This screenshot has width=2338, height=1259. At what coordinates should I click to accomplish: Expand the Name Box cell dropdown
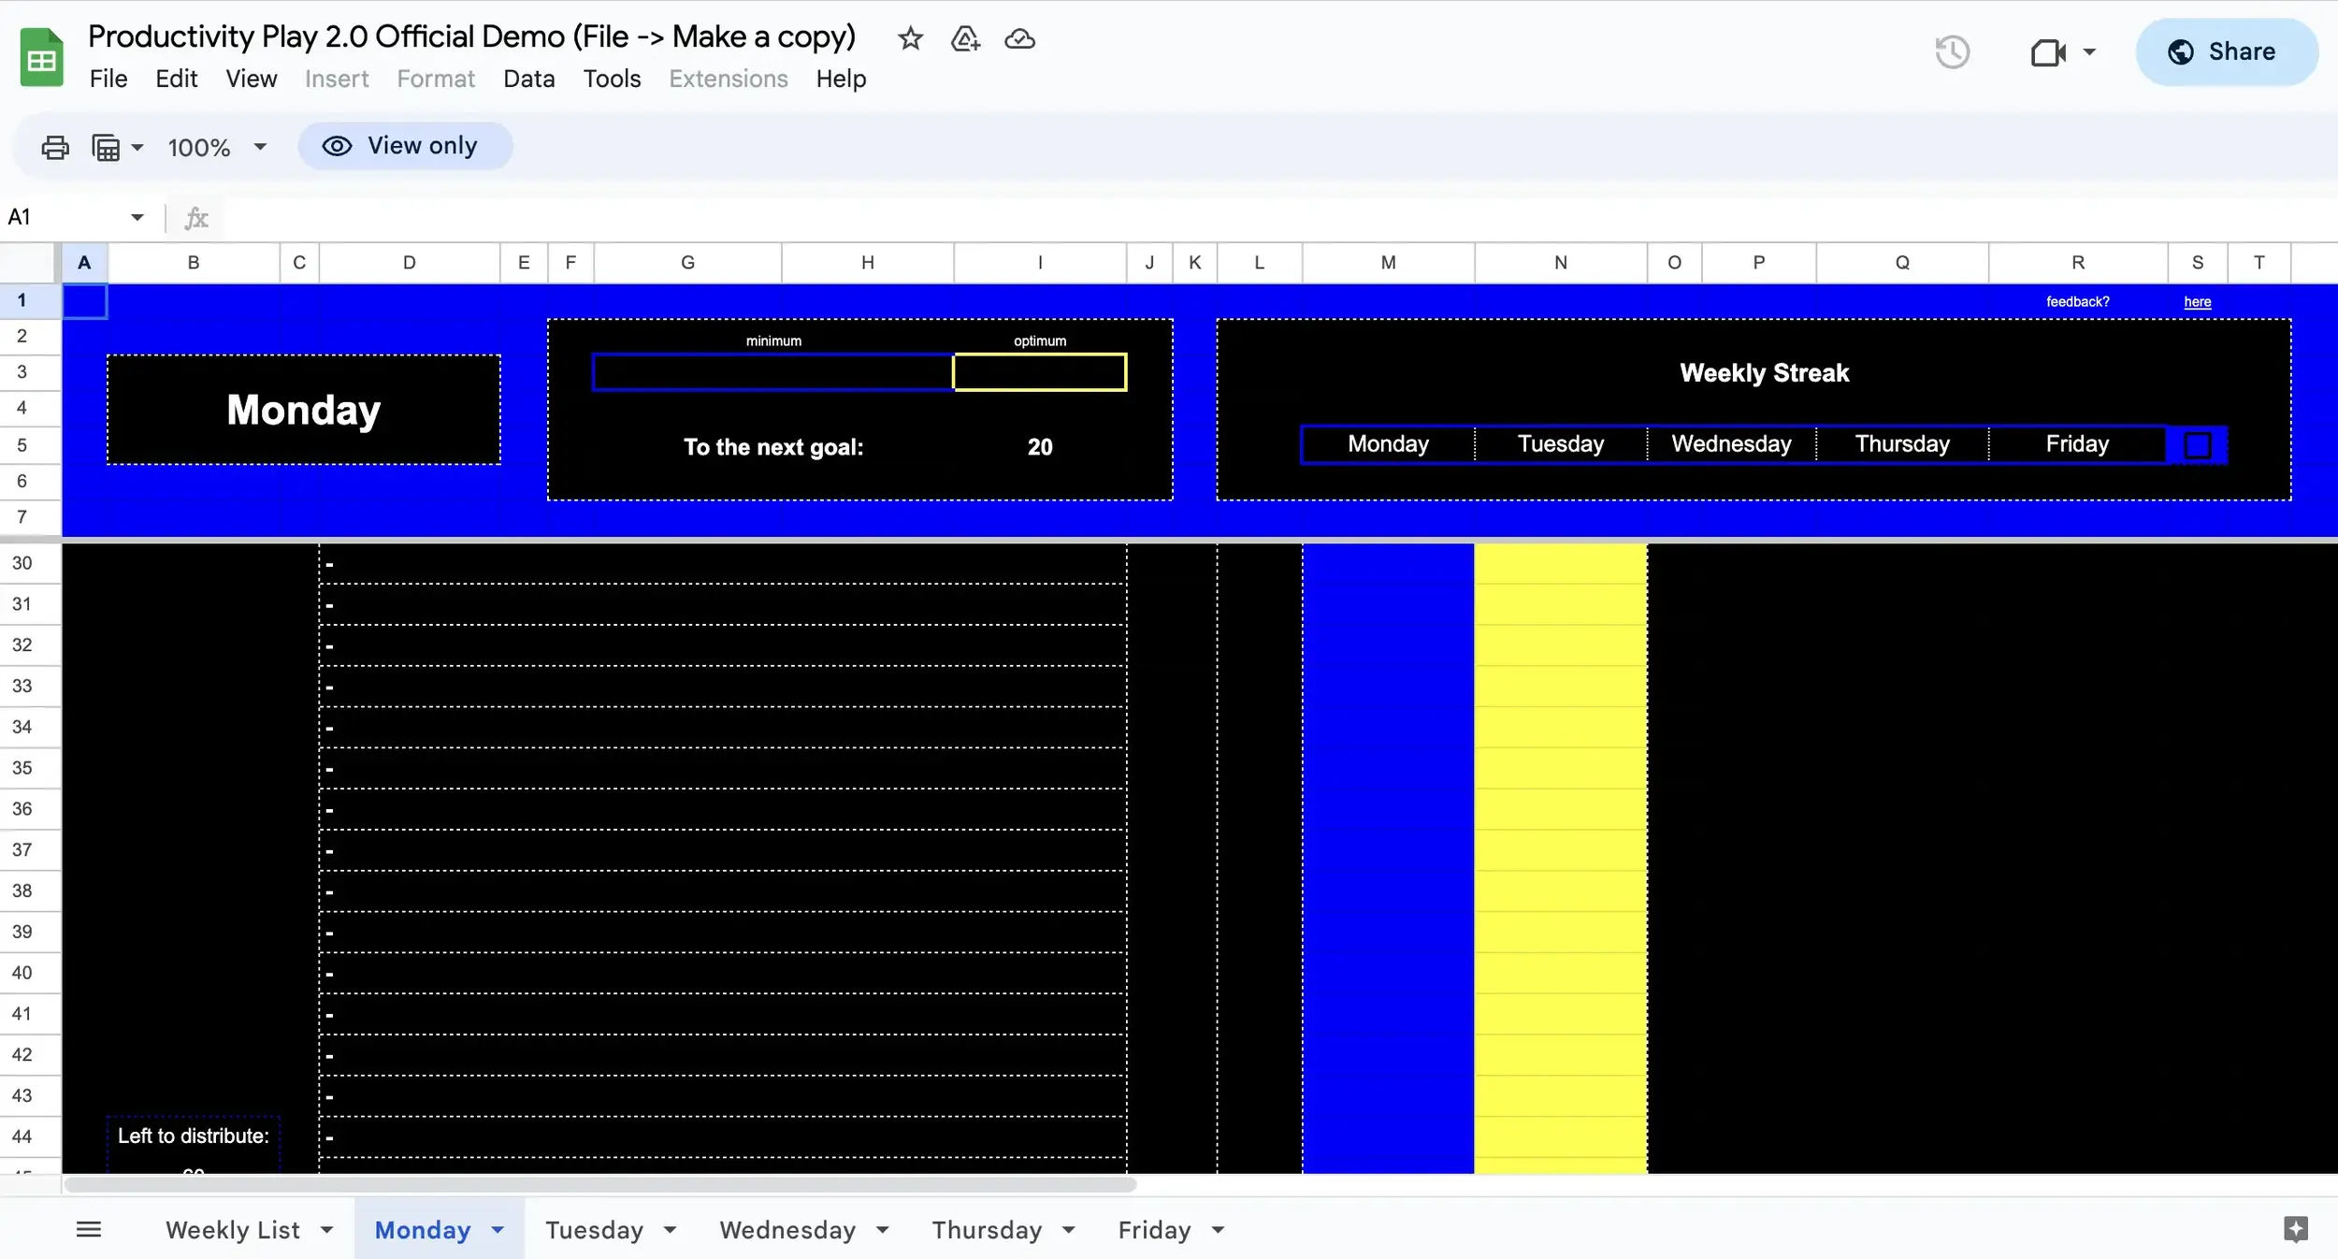pyautogui.click(x=137, y=217)
